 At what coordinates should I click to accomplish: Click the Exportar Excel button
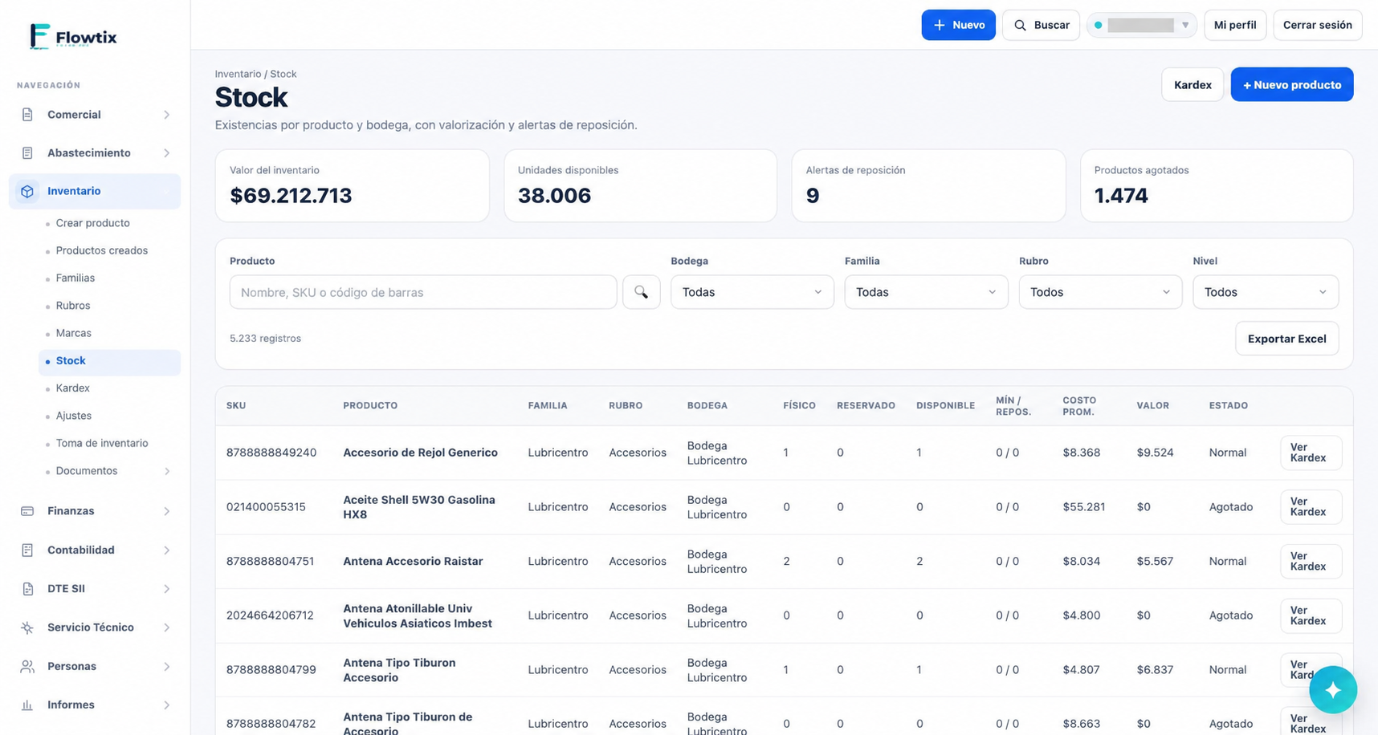pos(1286,339)
